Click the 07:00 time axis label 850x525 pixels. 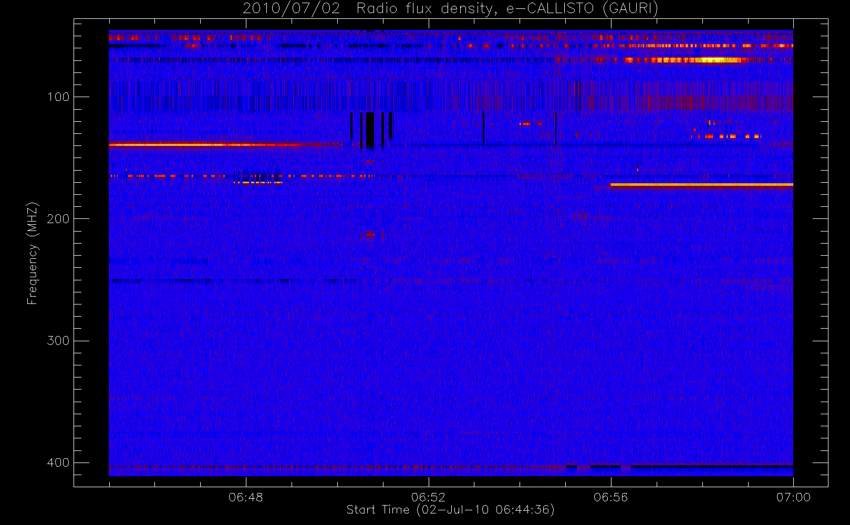pos(793,497)
